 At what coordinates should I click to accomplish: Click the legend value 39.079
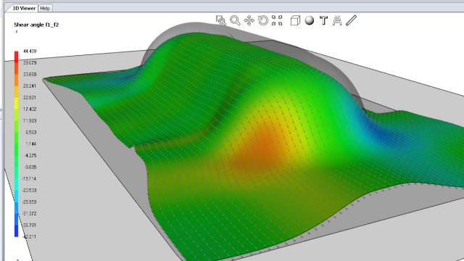[x=30, y=63]
